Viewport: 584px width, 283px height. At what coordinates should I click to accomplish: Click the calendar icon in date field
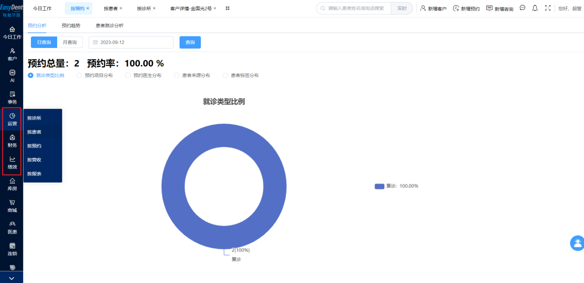95,42
